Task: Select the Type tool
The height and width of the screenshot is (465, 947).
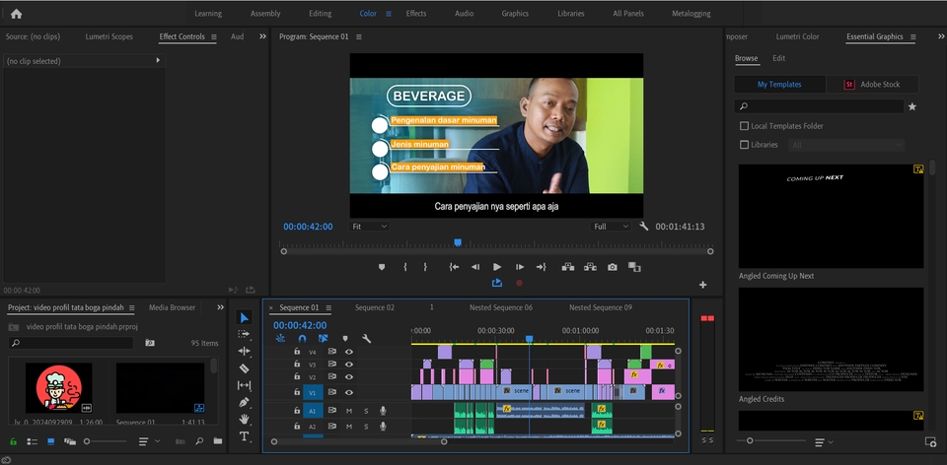Action: (x=245, y=435)
